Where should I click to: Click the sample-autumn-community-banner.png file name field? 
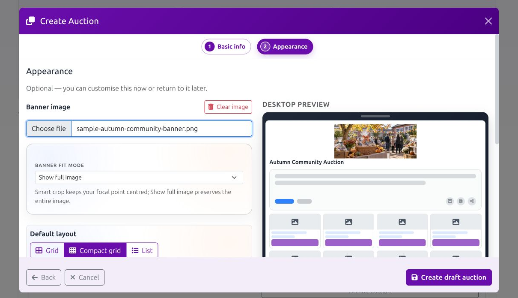(x=161, y=129)
